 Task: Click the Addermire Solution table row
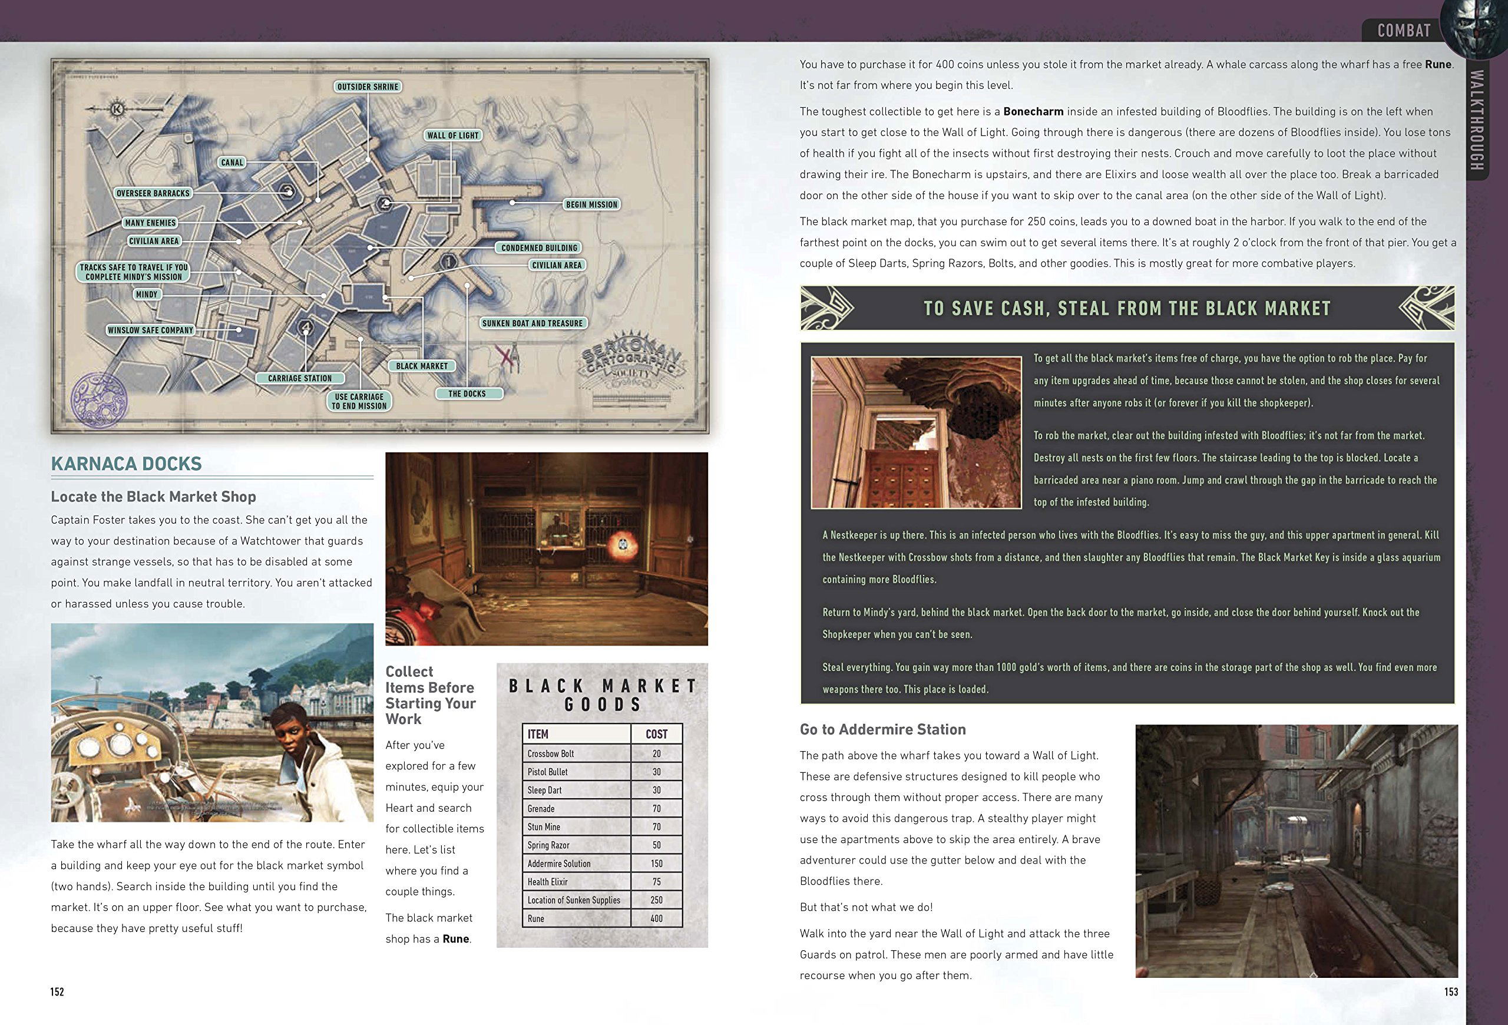click(602, 864)
